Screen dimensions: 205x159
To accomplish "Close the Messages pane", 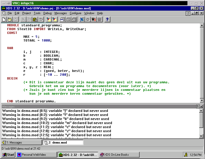I will click(201, 107).
